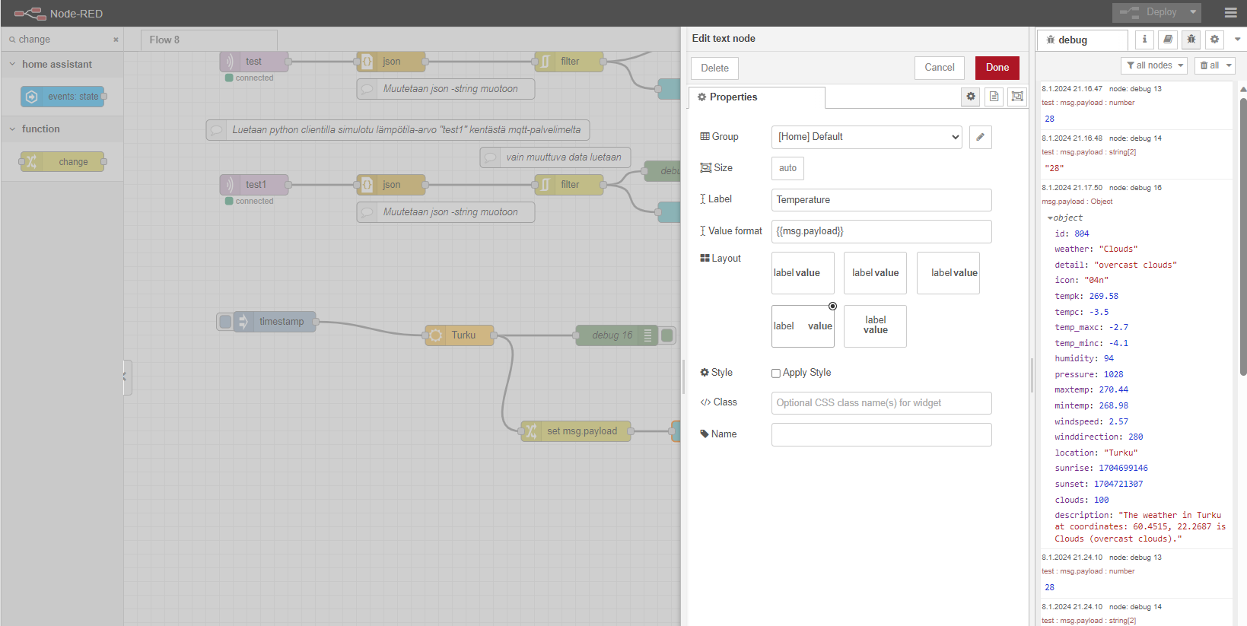Click the Done button
The image size is (1247, 626).
(x=997, y=68)
